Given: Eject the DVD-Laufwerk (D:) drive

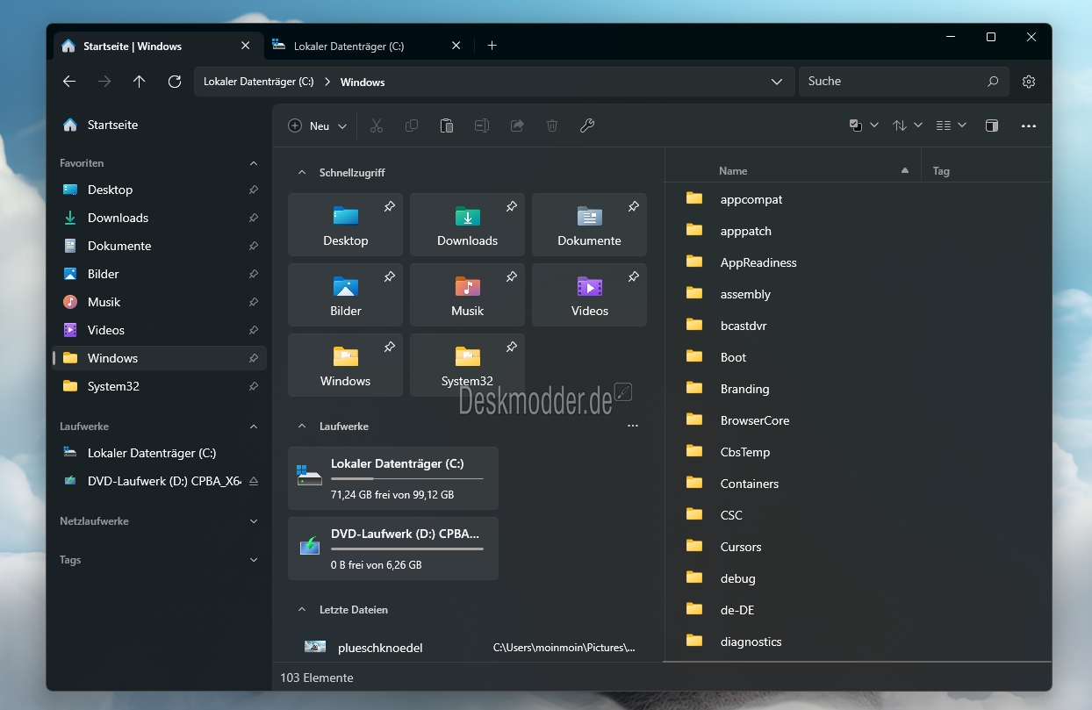Looking at the screenshot, I should [253, 481].
